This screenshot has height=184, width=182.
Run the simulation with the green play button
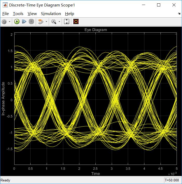click(17, 22)
